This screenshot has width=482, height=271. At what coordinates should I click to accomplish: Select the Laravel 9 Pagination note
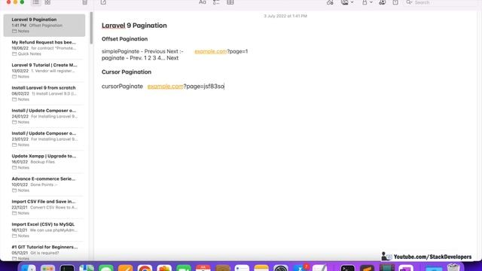pyautogui.click(x=44, y=25)
